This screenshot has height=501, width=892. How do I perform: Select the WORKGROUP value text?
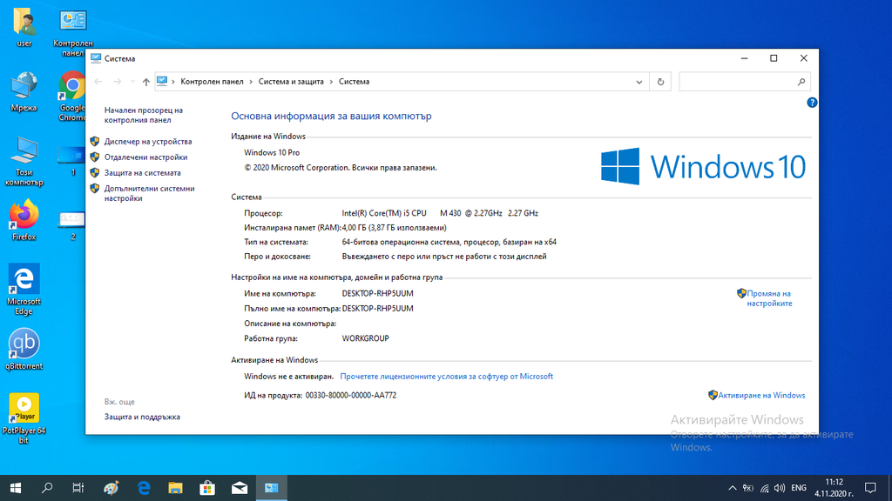coord(365,338)
